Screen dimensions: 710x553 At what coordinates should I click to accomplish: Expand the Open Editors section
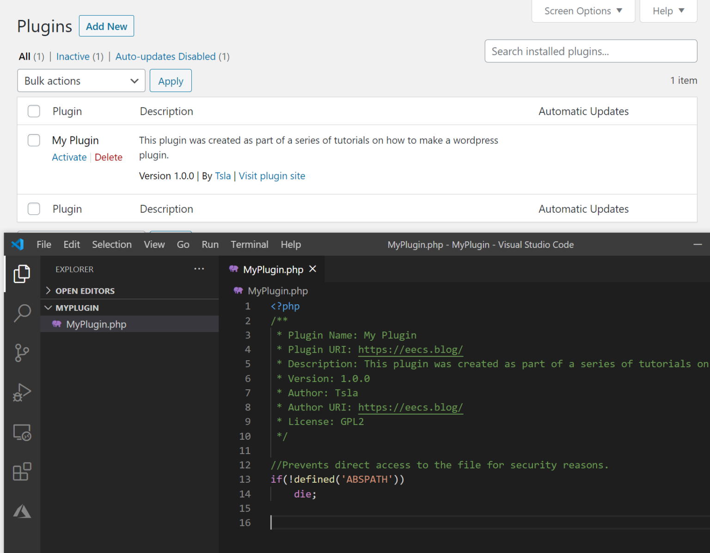tap(85, 291)
